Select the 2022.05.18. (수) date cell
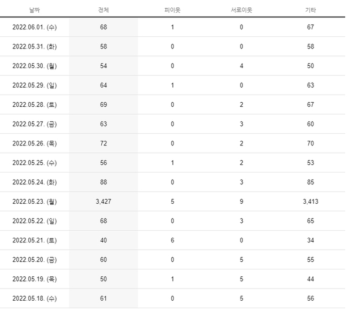 coord(35,298)
